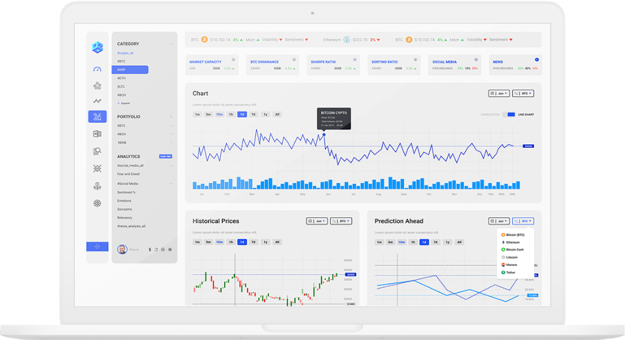Click the PAID TIER badge next to Analytics
The width and height of the screenshot is (625, 340).
click(x=165, y=156)
